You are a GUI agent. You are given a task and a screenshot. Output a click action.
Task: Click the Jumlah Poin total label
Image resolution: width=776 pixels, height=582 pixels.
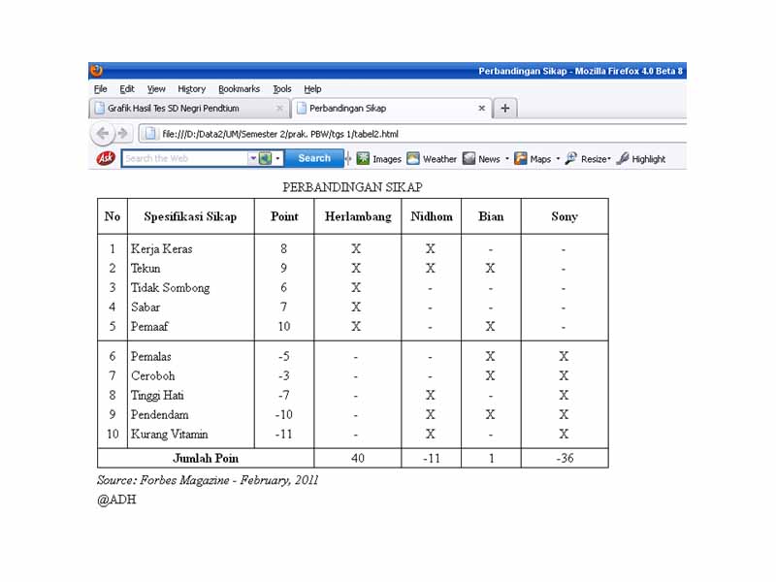(x=206, y=458)
